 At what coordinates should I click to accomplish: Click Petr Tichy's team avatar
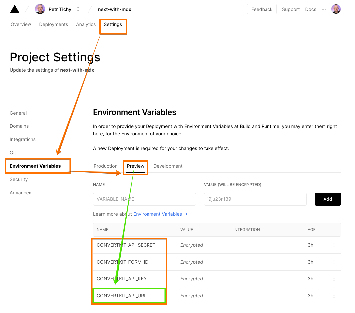[40, 9]
